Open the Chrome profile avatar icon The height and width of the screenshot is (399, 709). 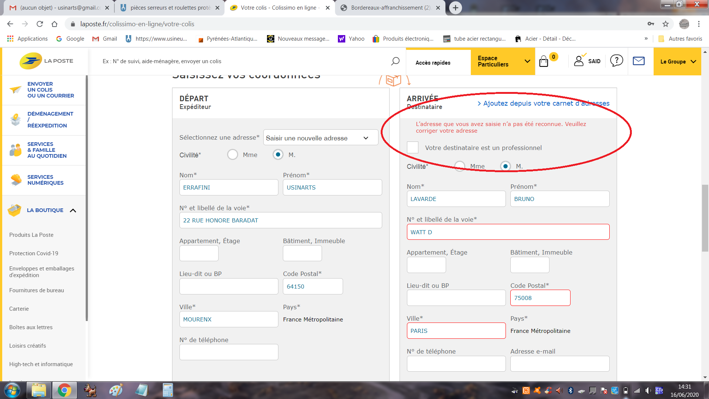click(x=684, y=24)
